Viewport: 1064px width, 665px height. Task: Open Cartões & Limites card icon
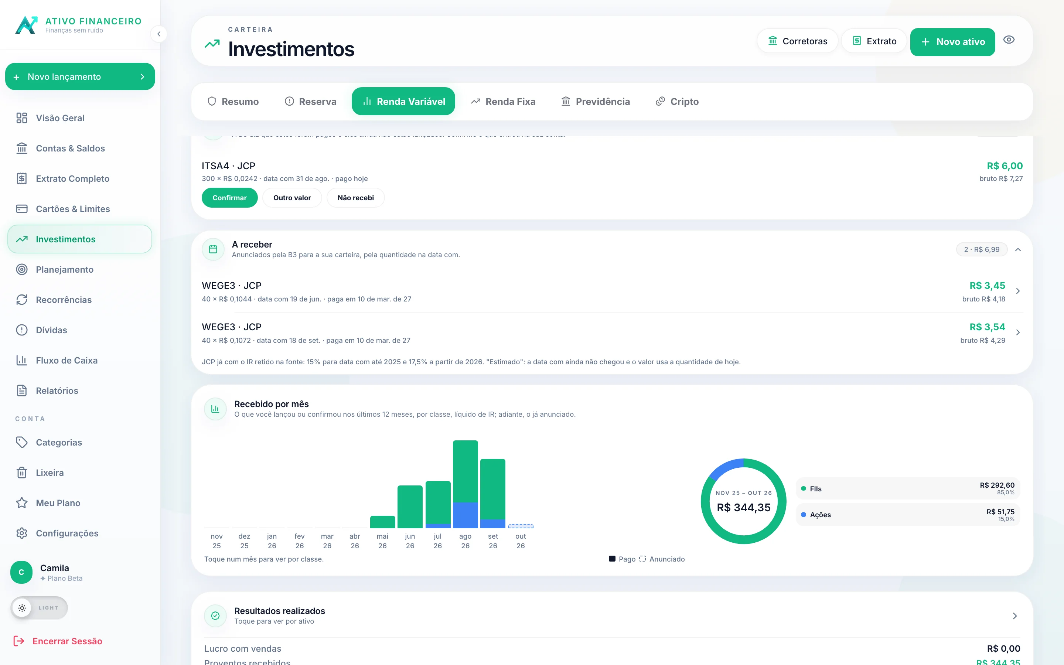21,209
